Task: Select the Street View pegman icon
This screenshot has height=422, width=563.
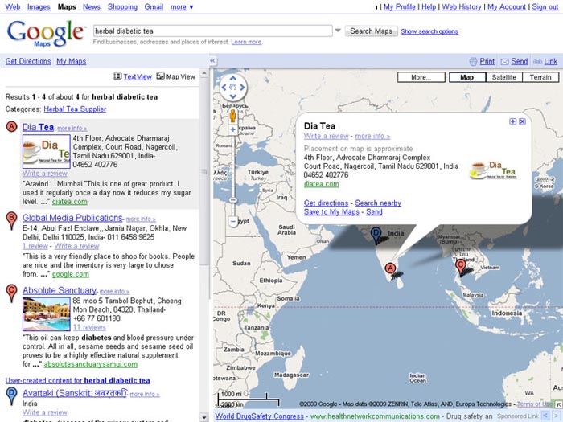Action: pyautogui.click(x=232, y=116)
